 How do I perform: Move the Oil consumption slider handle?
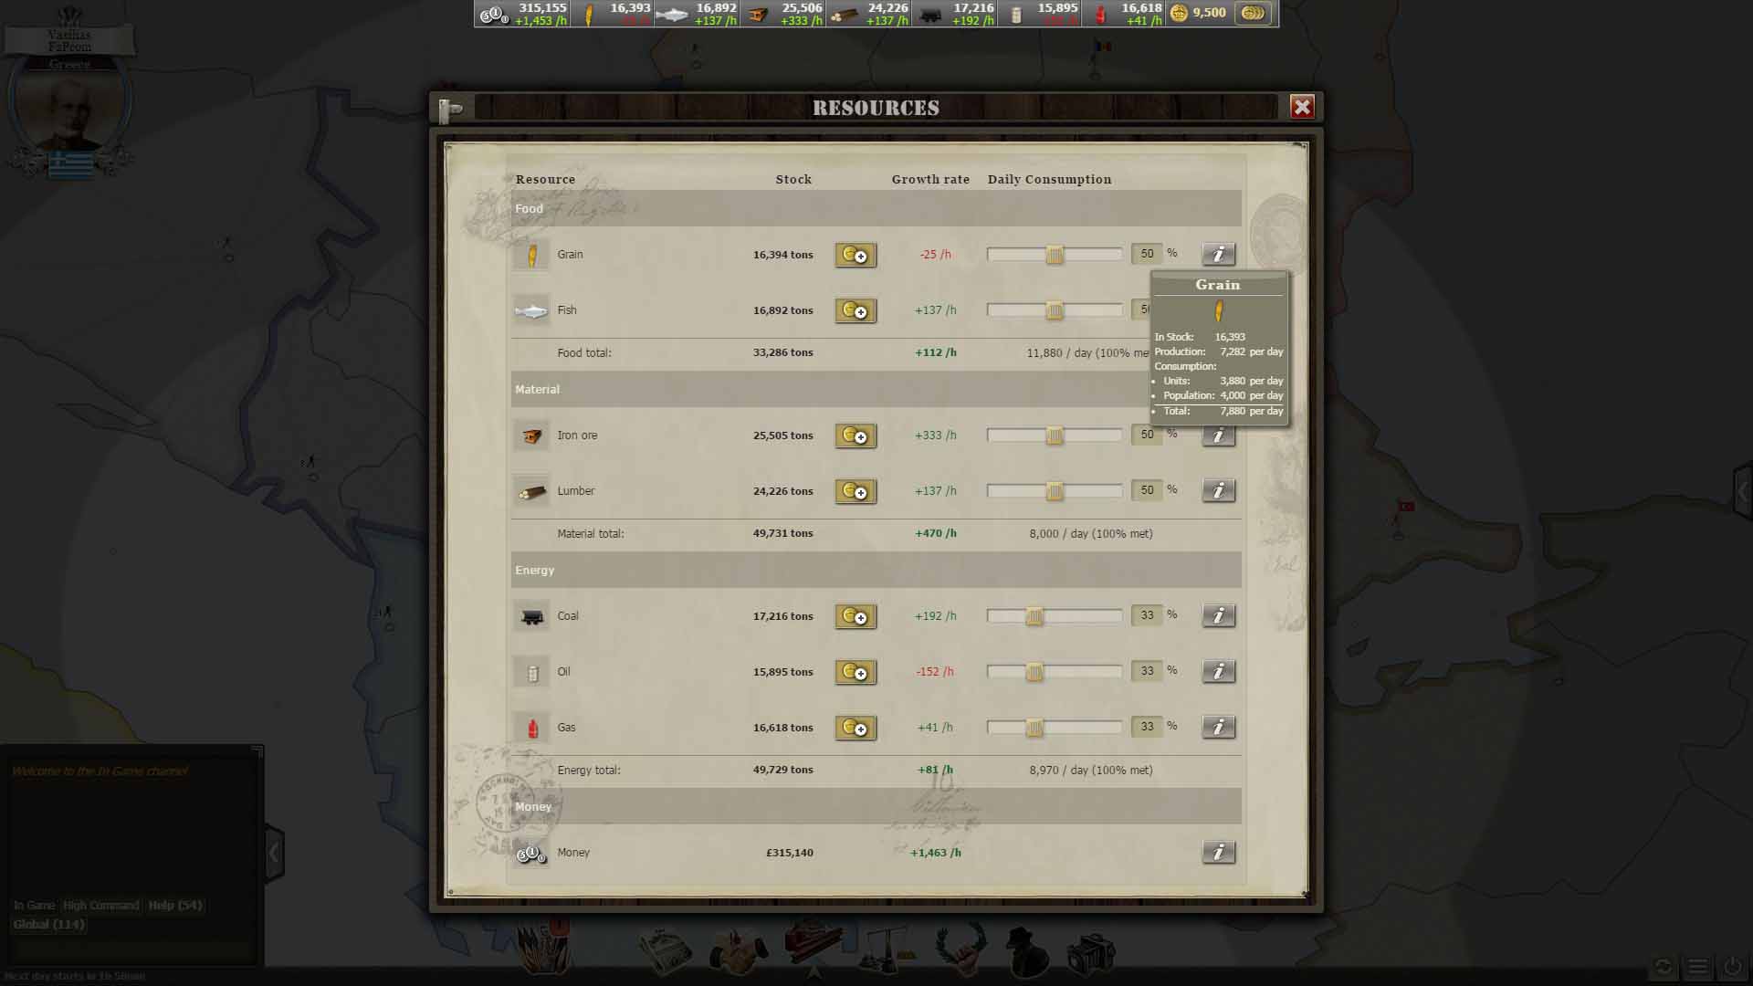tap(1034, 672)
